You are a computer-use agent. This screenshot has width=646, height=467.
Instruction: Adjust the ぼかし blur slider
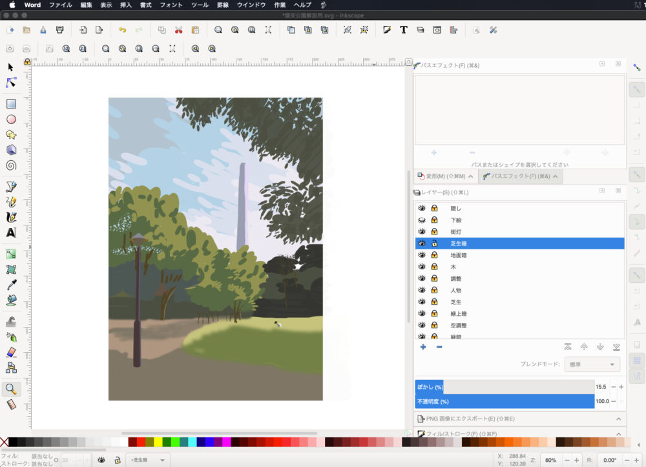pyautogui.click(x=504, y=387)
